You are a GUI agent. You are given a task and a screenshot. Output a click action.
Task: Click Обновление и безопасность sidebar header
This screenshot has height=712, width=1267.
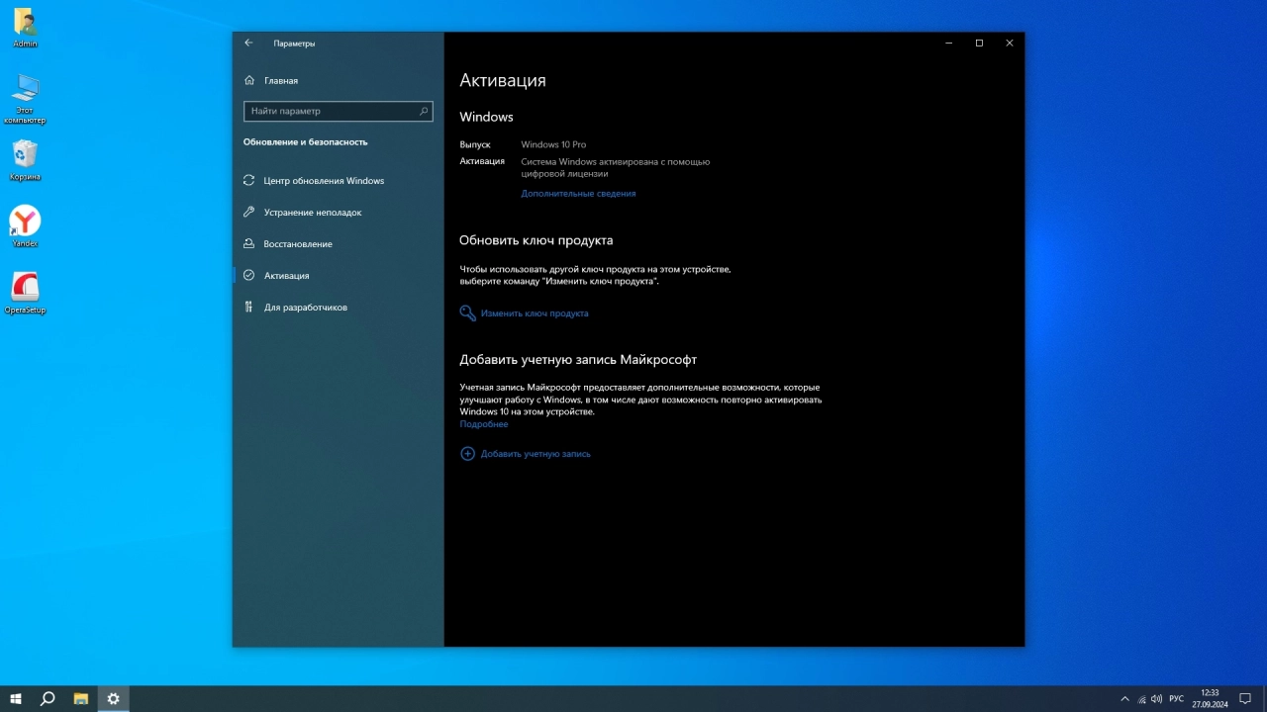pos(305,142)
